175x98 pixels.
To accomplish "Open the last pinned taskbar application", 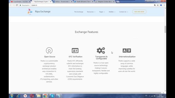I will click(x=59, y=96).
